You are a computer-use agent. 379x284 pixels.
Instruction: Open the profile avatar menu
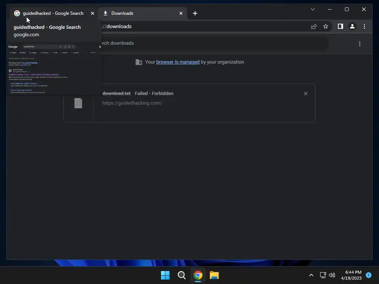[x=352, y=26]
